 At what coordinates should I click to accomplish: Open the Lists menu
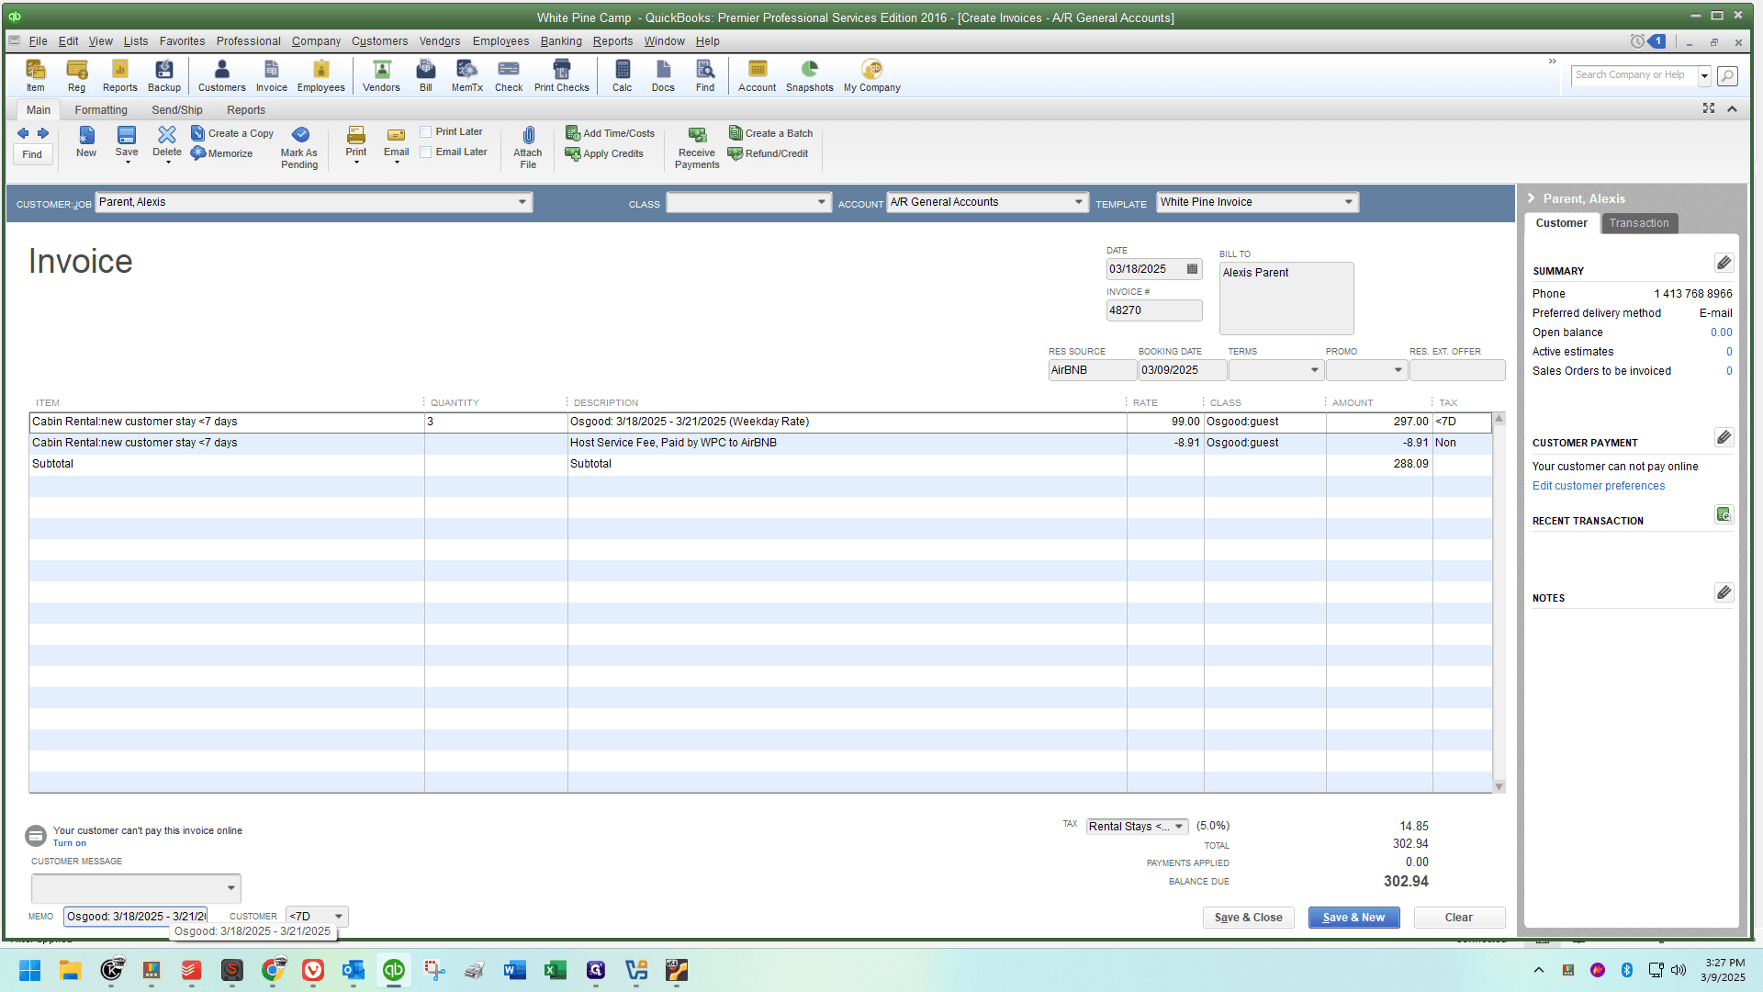click(136, 41)
